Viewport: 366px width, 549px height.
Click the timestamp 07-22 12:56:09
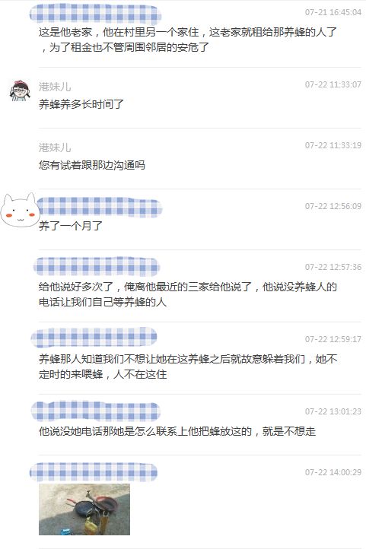click(x=333, y=206)
